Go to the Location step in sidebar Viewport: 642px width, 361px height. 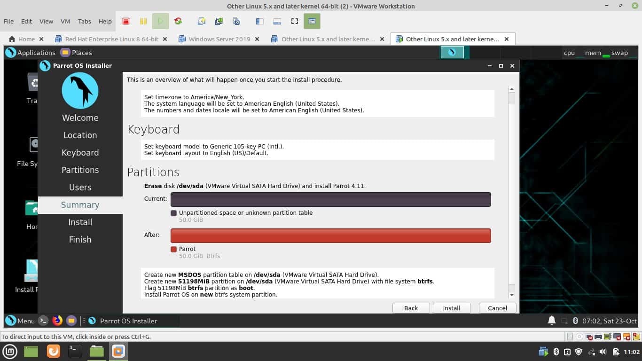[80, 135]
